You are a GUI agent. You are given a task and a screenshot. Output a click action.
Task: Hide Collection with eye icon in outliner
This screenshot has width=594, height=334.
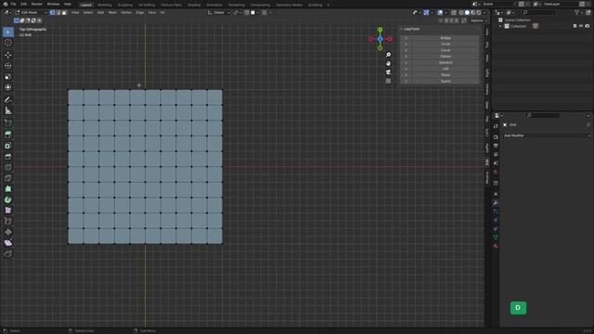click(x=581, y=26)
